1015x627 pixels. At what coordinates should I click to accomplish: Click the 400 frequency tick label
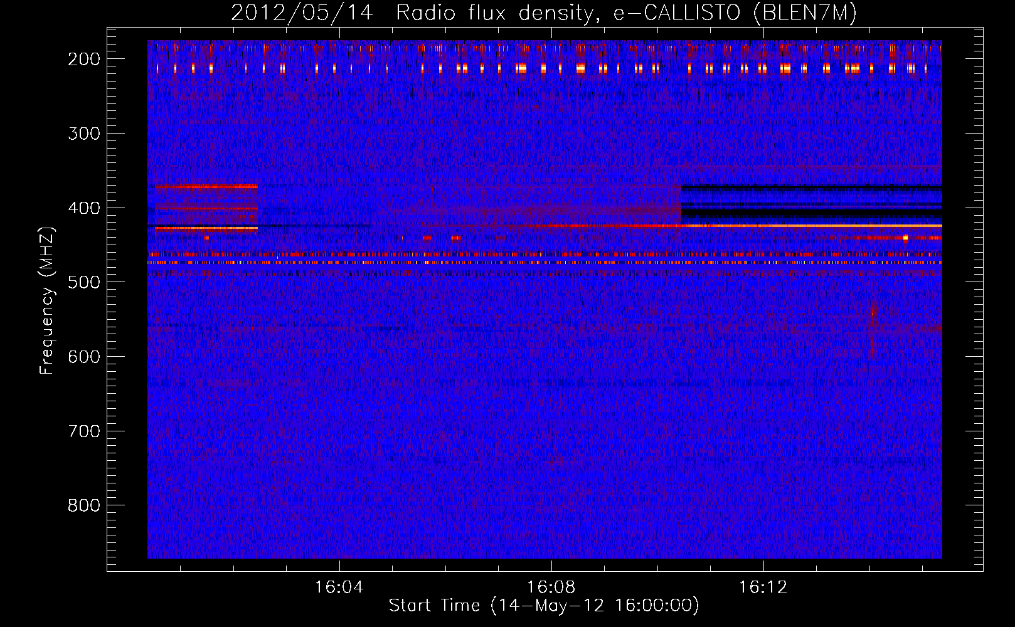pos(84,208)
